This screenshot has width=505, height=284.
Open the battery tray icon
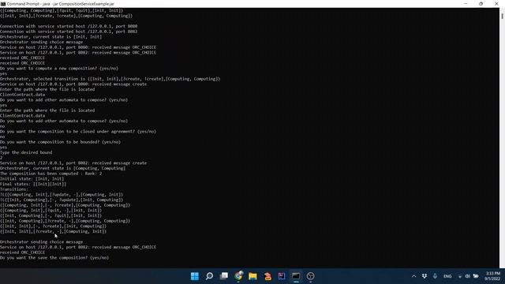coord(476,276)
